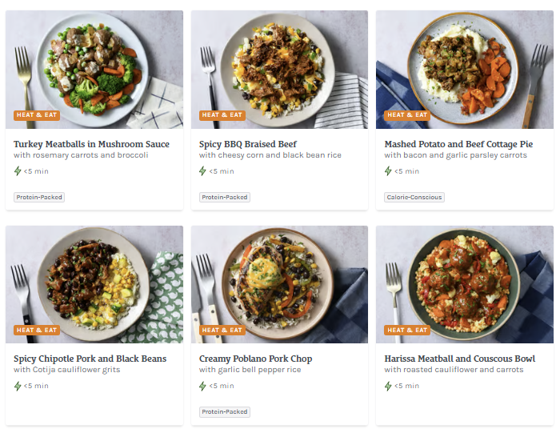Click Protein-Packed tag on Turkey Meatballs card
The height and width of the screenshot is (433, 560).
click(x=39, y=197)
